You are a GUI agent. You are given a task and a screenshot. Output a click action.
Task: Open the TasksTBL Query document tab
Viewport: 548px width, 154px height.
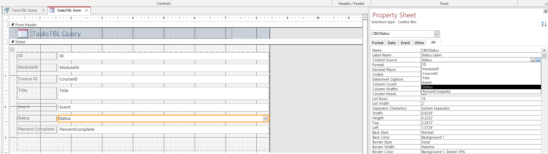[24, 10]
